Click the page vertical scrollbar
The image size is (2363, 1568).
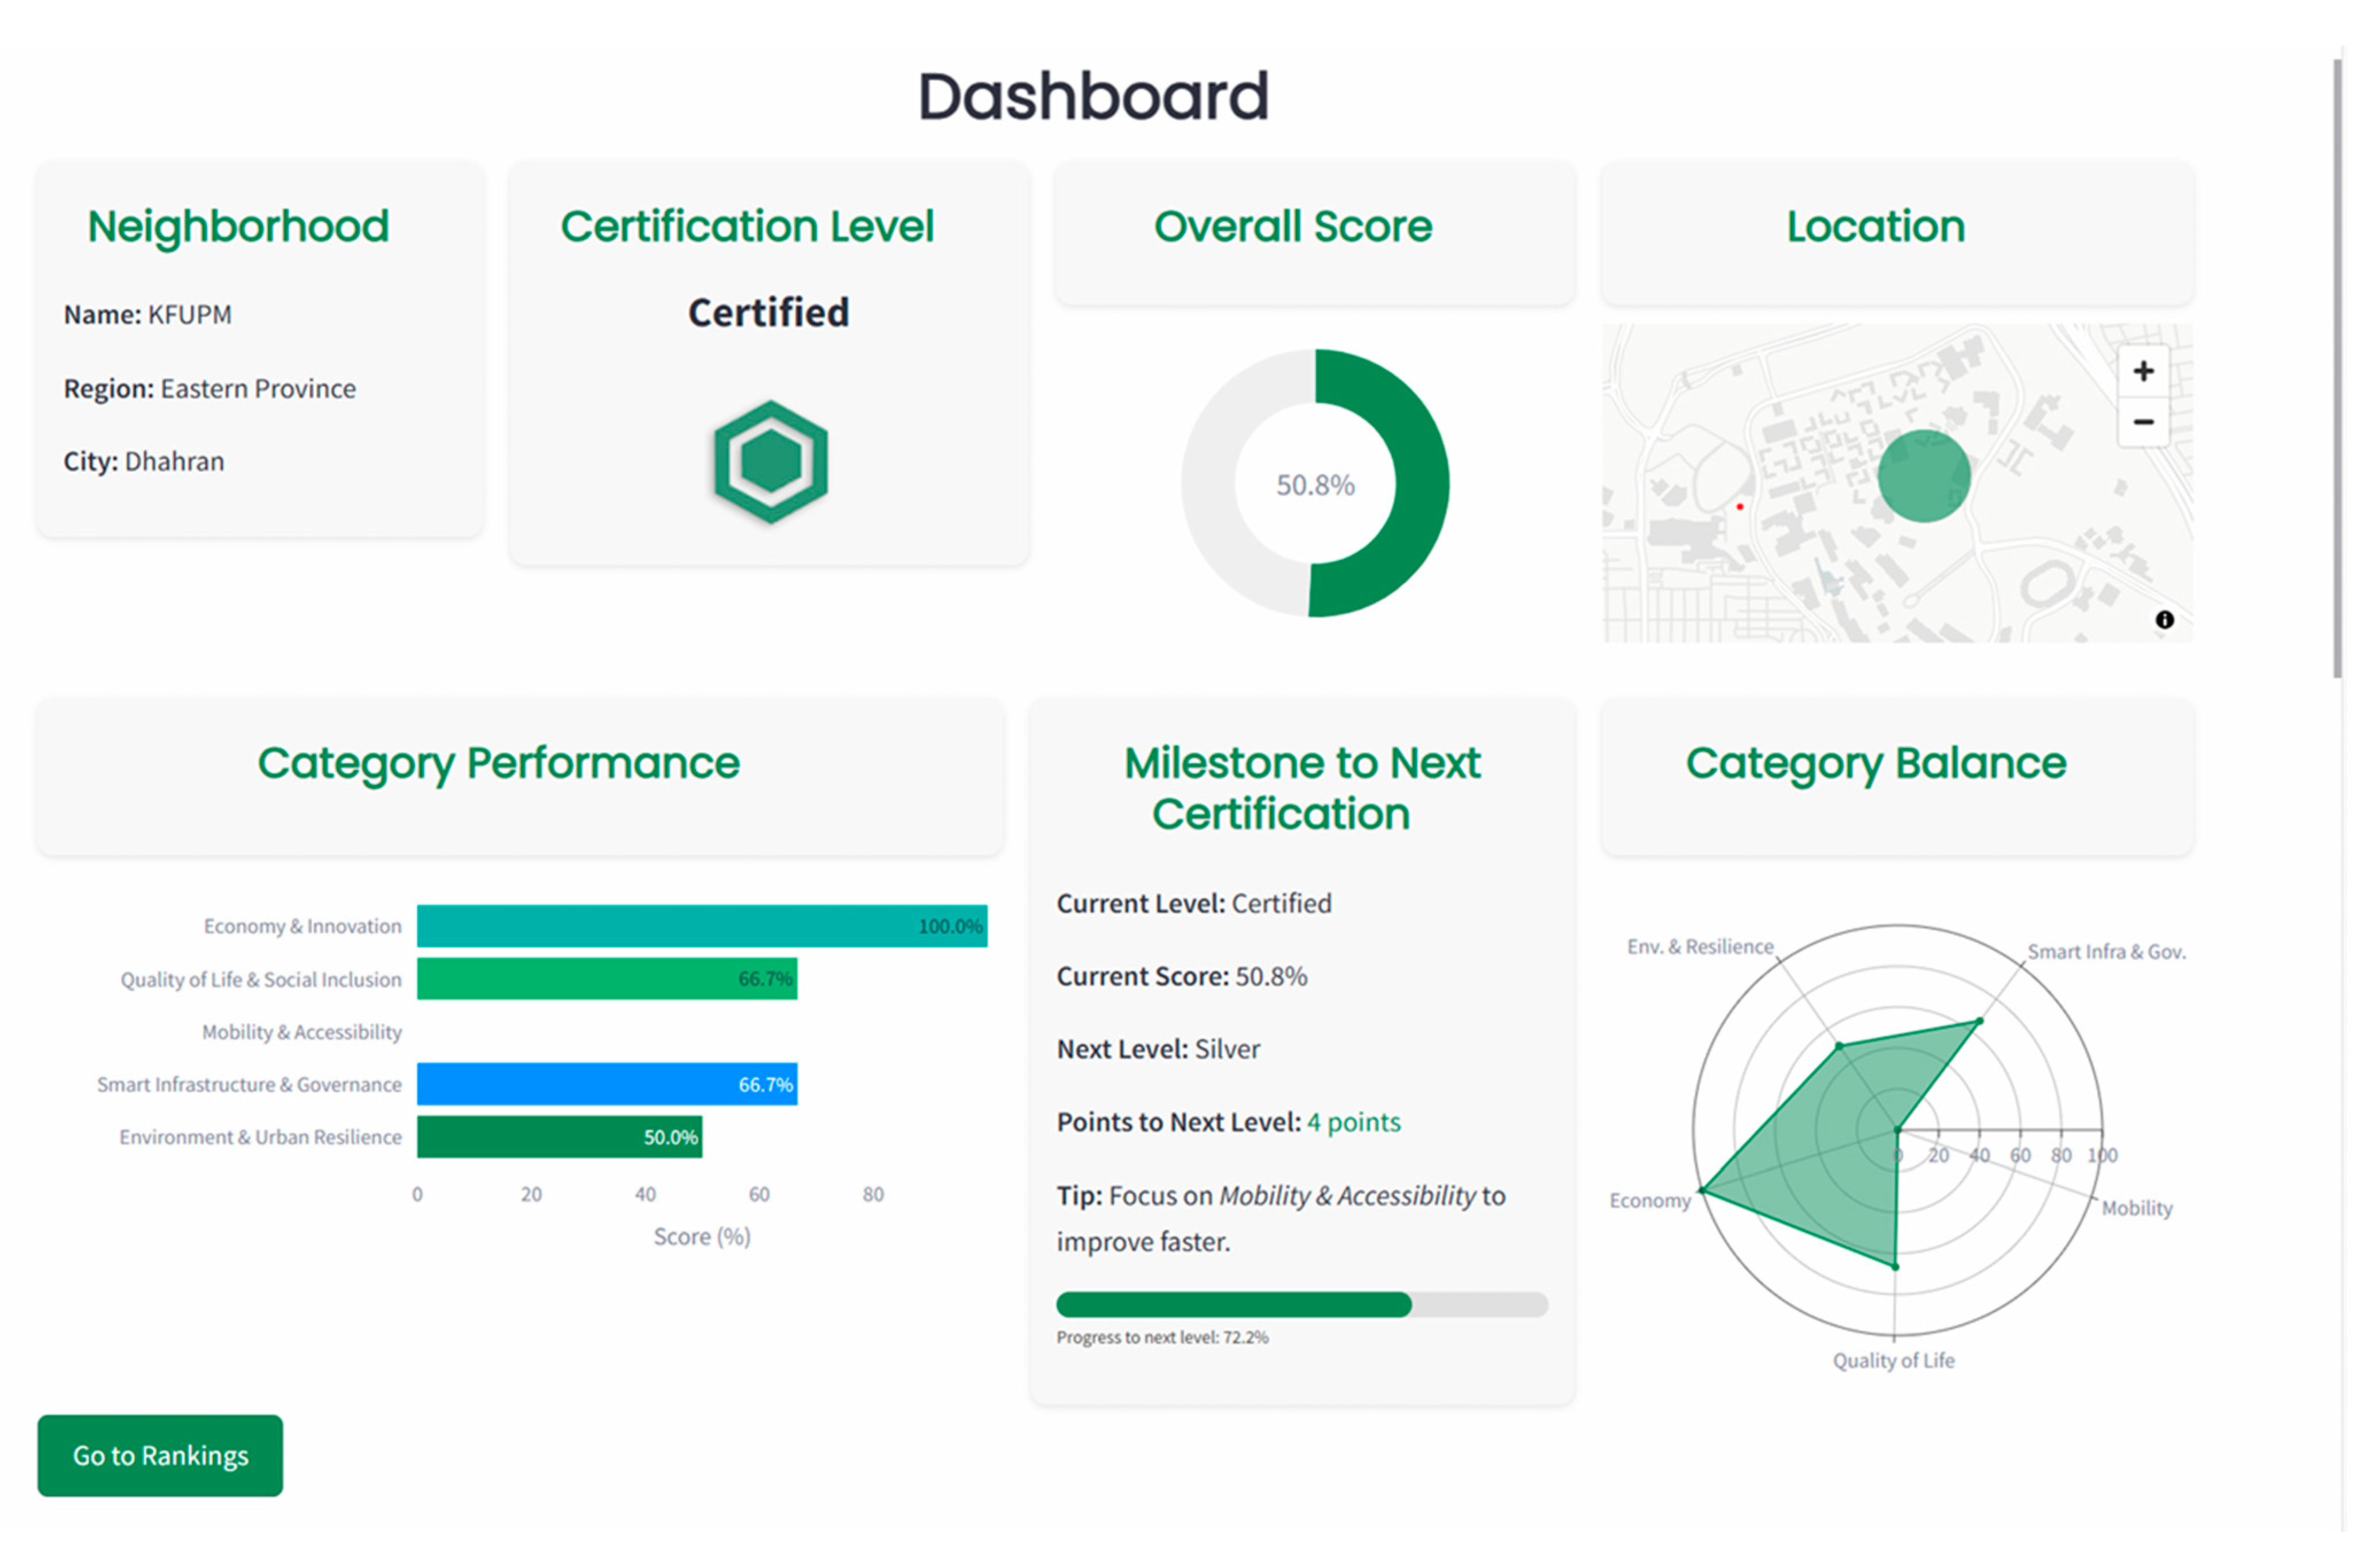[2337, 370]
